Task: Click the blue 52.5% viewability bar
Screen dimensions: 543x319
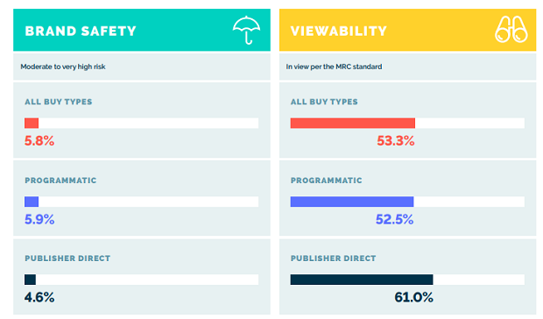Action: pos(352,202)
